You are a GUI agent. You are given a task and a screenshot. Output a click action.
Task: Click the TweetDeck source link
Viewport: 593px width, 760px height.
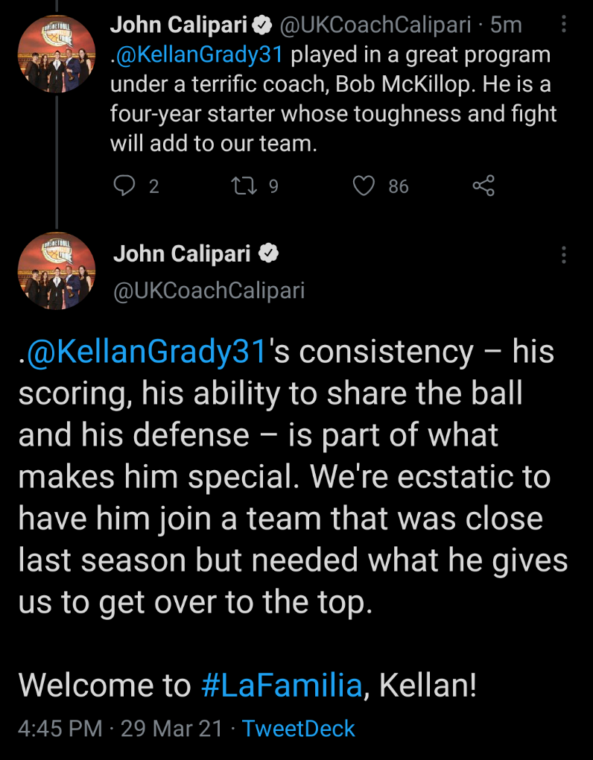(x=299, y=729)
